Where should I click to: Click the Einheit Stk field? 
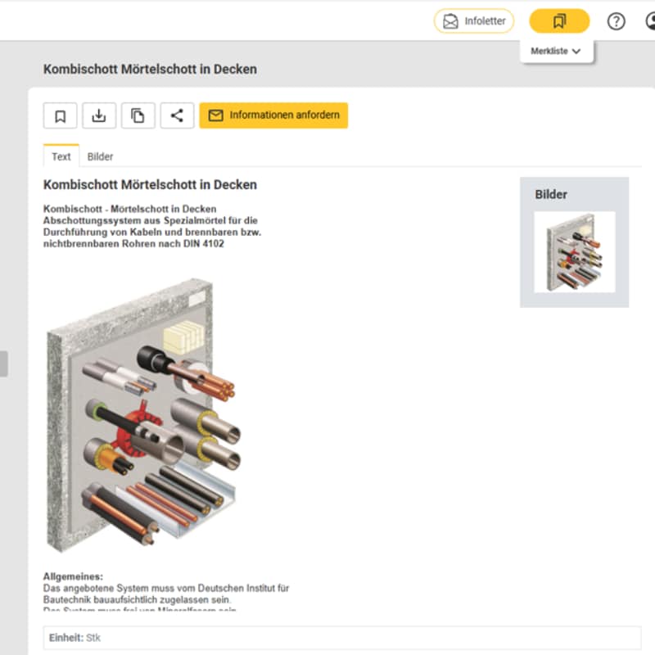point(342,638)
